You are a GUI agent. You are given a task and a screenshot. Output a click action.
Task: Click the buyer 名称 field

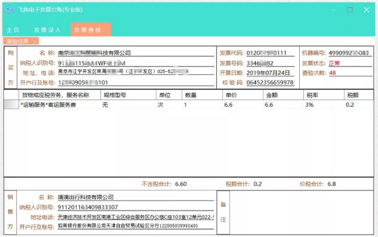tap(136, 53)
